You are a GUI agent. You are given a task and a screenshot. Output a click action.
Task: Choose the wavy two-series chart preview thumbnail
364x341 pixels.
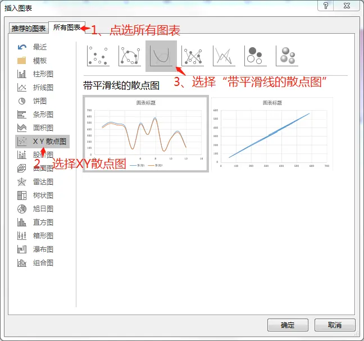146,134
